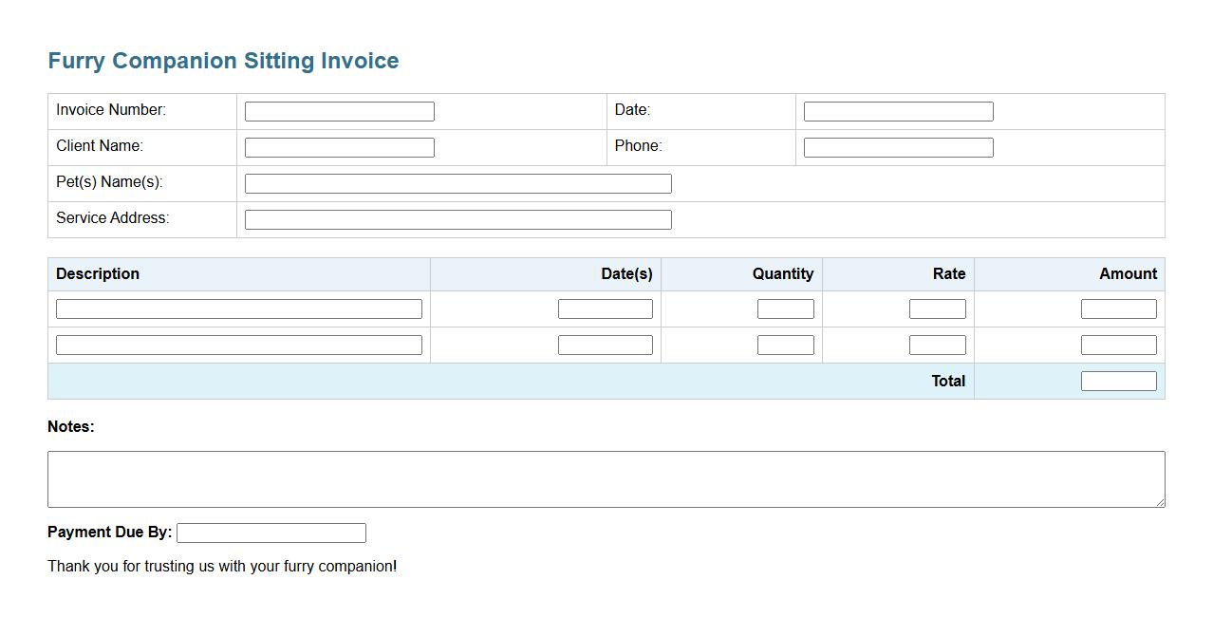Focus first row Quantity box
Viewport: 1213px width, 617px height.
tap(785, 309)
